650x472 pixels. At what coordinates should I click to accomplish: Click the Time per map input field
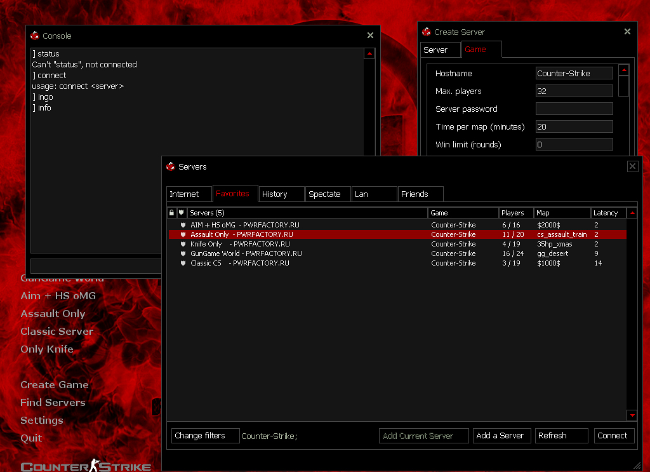tap(574, 126)
